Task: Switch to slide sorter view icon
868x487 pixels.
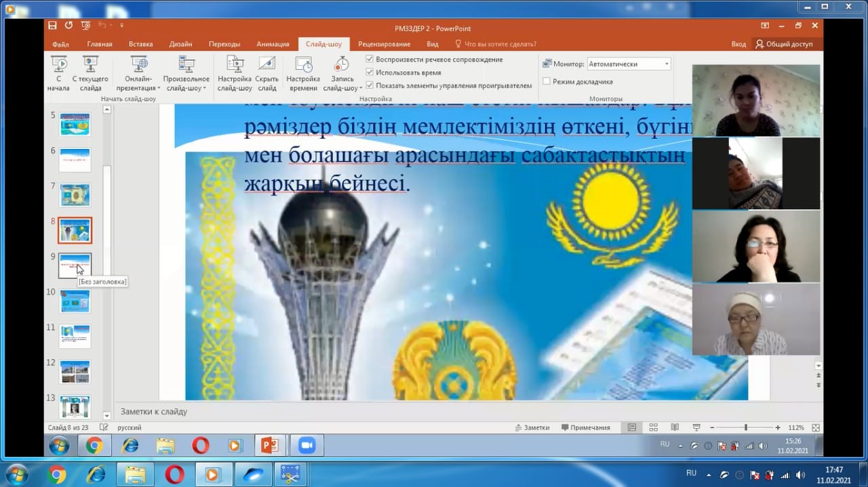Action: pos(654,427)
